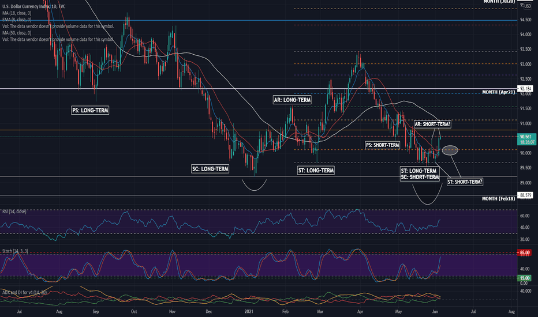This screenshot has height=317, width=538.
Task: Click the 94.500 price axis value
Action: (526, 20)
